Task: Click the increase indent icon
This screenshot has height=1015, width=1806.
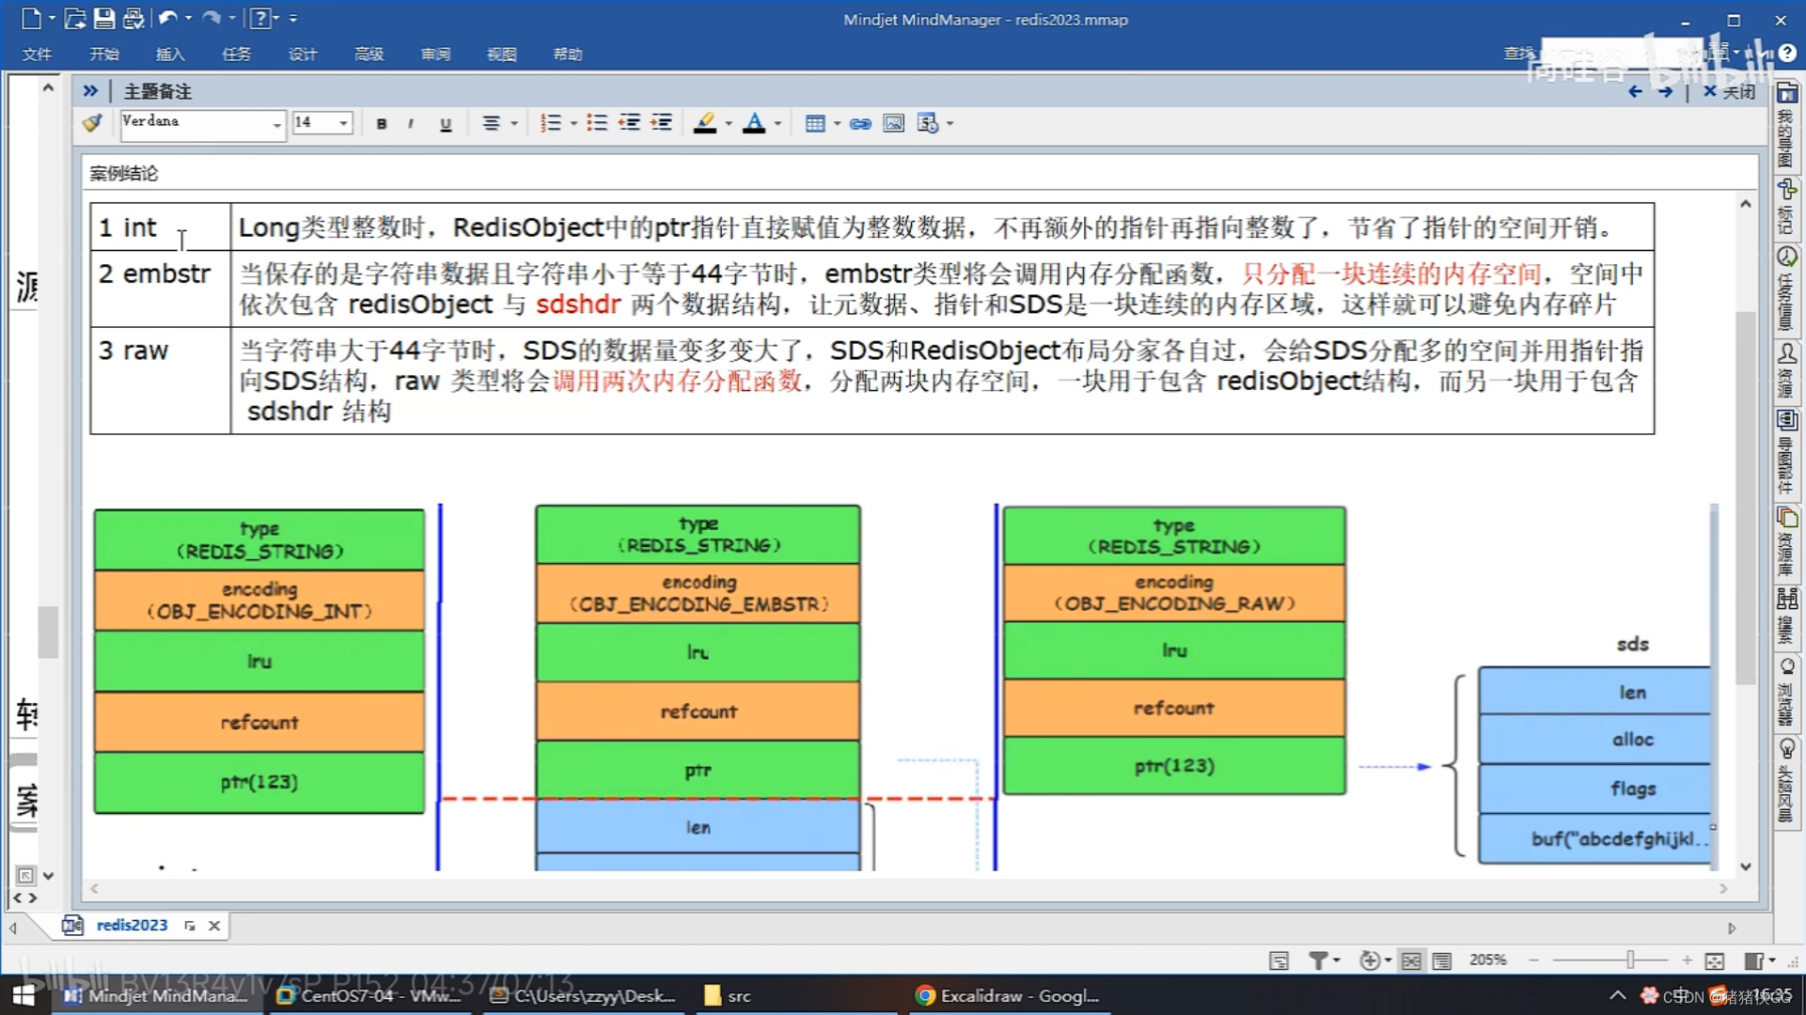Action: [662, 123]
